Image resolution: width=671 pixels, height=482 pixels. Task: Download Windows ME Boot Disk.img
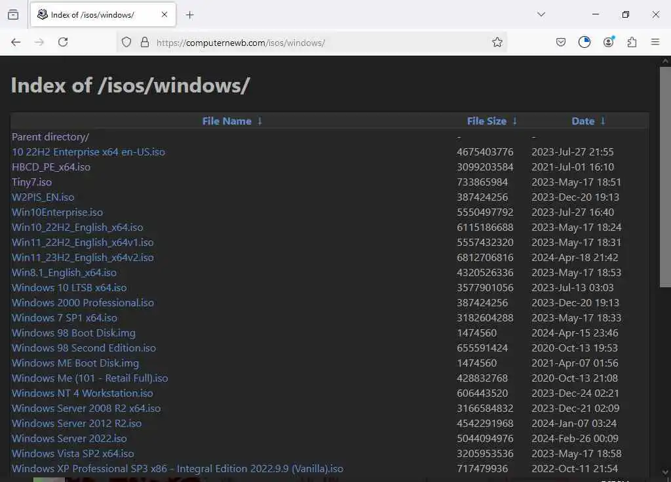[75, 363]
